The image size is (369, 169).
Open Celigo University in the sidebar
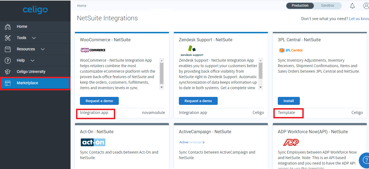pyautogui.click(x=35, y=72)
